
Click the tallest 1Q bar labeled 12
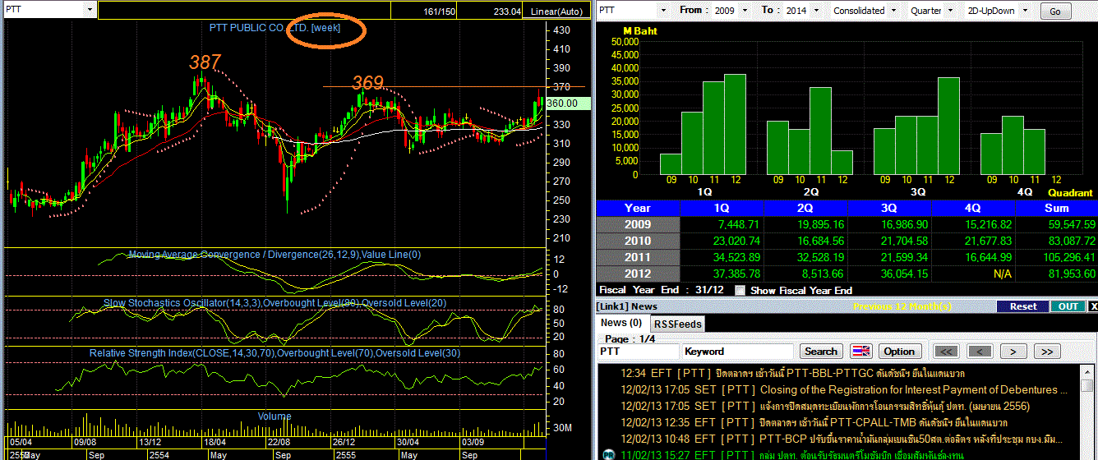pyautogui.click(x=735, y=124)
